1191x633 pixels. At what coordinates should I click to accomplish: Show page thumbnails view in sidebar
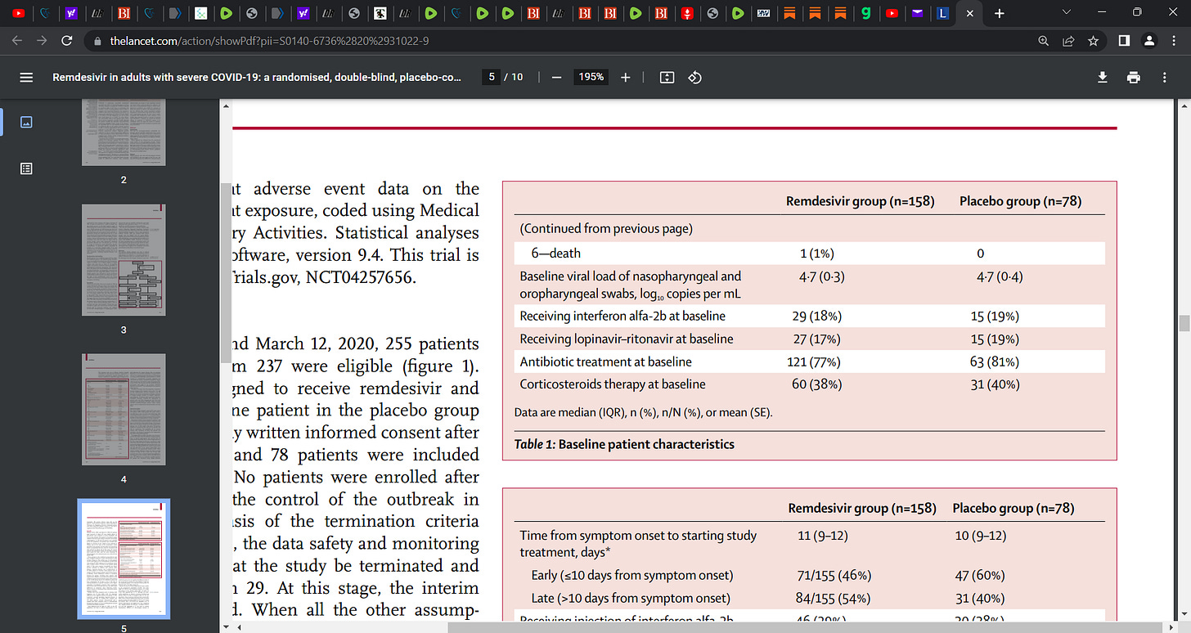[x=26, y=122]
